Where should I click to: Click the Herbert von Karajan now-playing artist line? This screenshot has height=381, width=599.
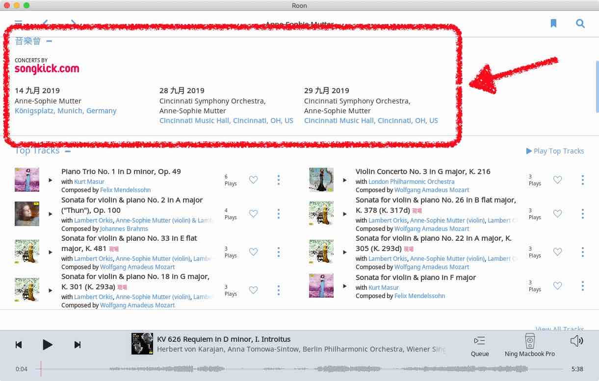click(301, 350)
